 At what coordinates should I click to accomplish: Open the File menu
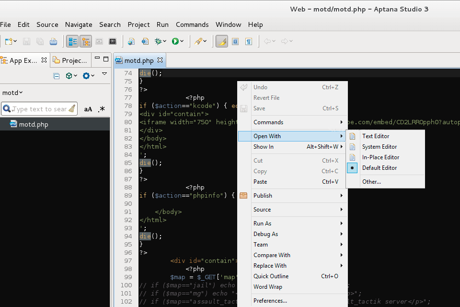[x=5, y=24]
